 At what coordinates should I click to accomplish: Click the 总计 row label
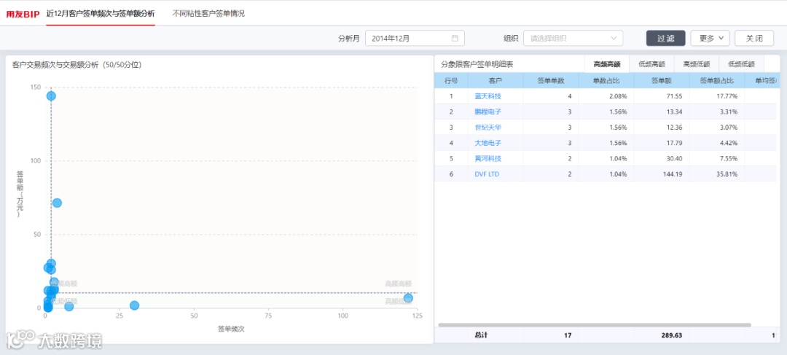[x=481, y=335]
